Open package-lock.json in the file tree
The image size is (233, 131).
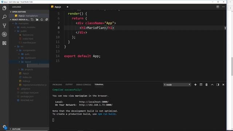(x=29, y=93)
